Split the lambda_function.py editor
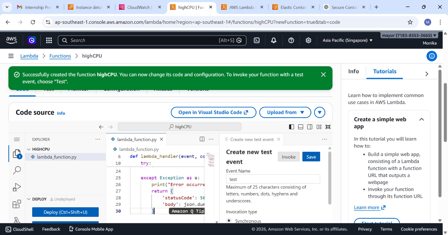The image size is (448, 235). (x=202, y=139)
